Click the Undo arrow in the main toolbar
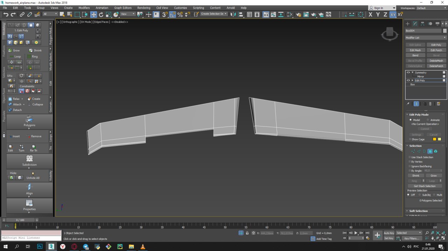This screenshot has height=251, width=448. [x=6, y=14]
